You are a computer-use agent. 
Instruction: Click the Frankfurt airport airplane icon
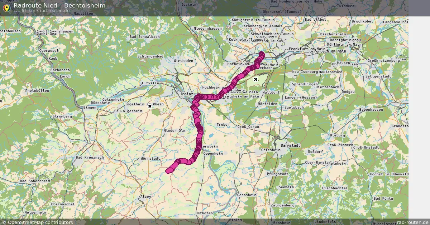(x=255, y=79)
